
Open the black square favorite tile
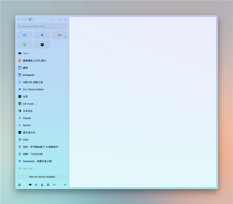[x=42, y=45]
